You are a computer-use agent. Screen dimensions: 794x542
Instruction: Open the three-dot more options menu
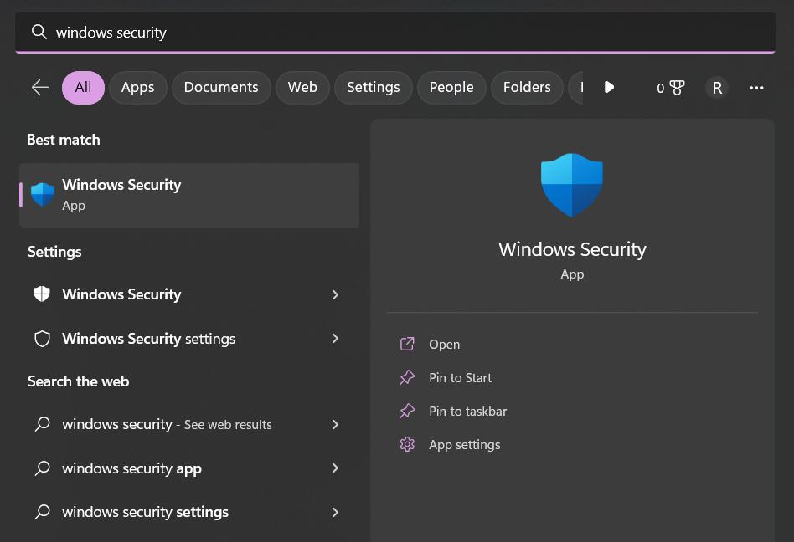(x=756, y=88)
